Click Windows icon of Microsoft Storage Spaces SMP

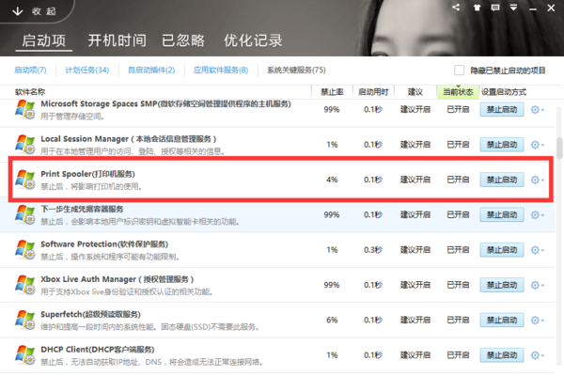coord(25,109)
